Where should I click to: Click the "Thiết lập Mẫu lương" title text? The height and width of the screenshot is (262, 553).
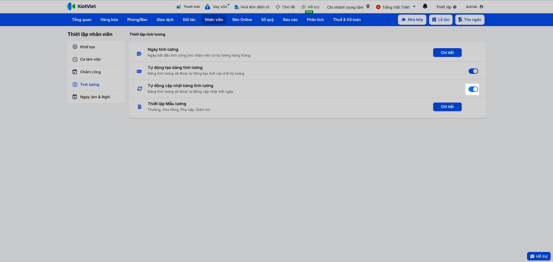167,104
